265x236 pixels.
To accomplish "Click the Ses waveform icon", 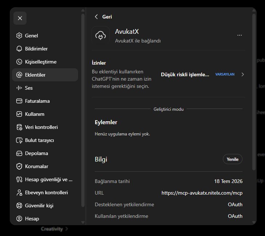I will tap(19, 88).
